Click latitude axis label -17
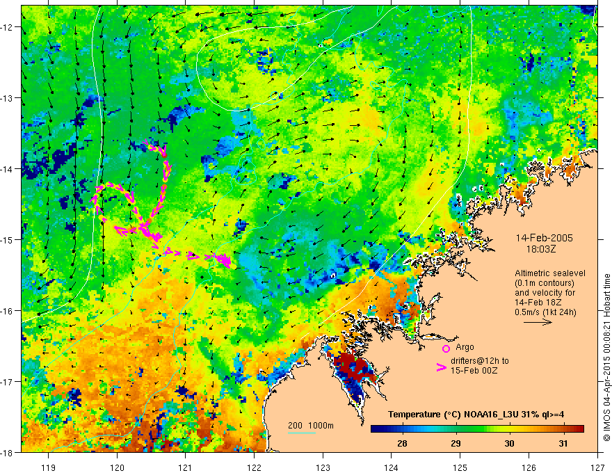Screen dimensions: 612x473 point(8,382)
